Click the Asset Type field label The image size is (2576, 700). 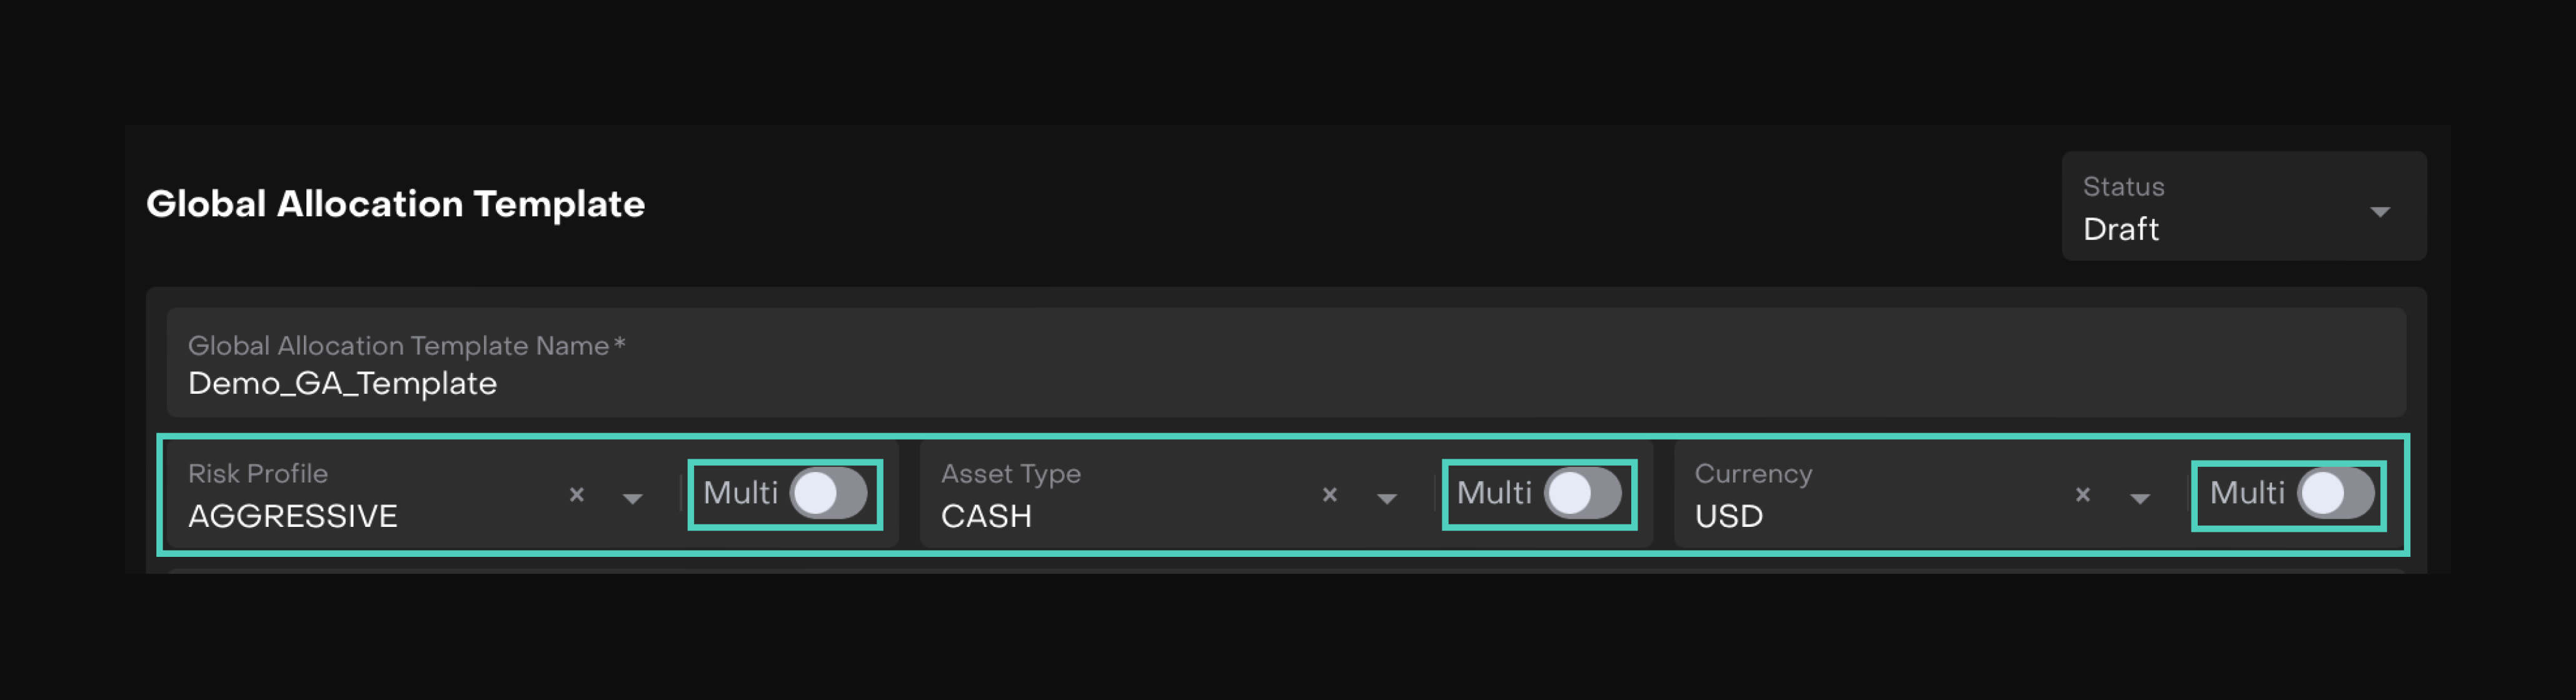coord(1010,474)
